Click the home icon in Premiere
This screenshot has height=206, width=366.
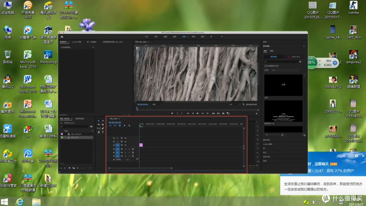[x=62, y=37]
